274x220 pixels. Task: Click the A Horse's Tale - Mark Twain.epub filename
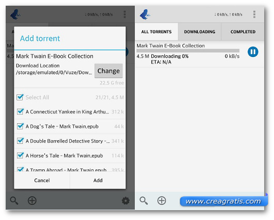tap(64, 156)
